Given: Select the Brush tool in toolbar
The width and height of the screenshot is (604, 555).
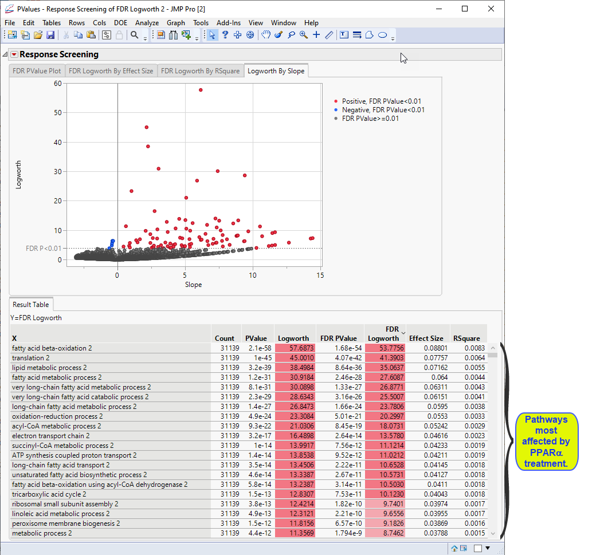Looking at the screenshot, I should [x=279, y=35].
